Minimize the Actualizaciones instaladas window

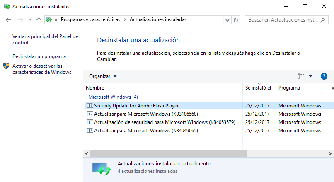click(286, 6)
